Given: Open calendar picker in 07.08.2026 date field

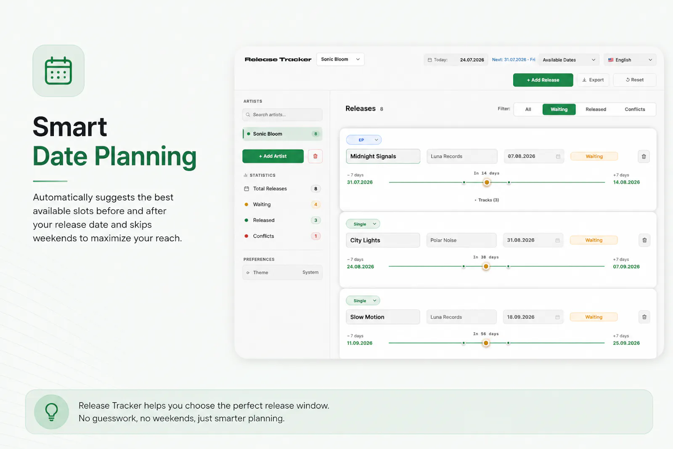Looking at the screenshot, I should point(558,157).
